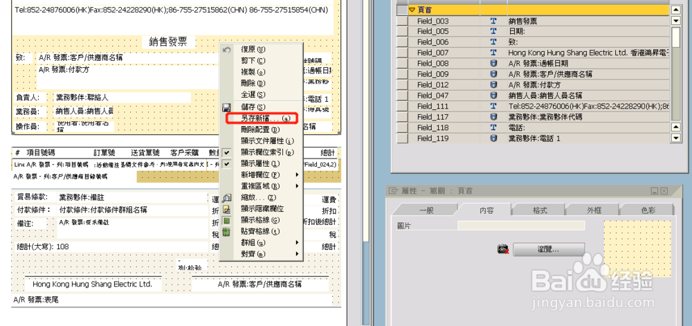The image size is (692, 326).
Task: Select the 業務夥伴:備註 field on the layout
Action: pos(132,197)
